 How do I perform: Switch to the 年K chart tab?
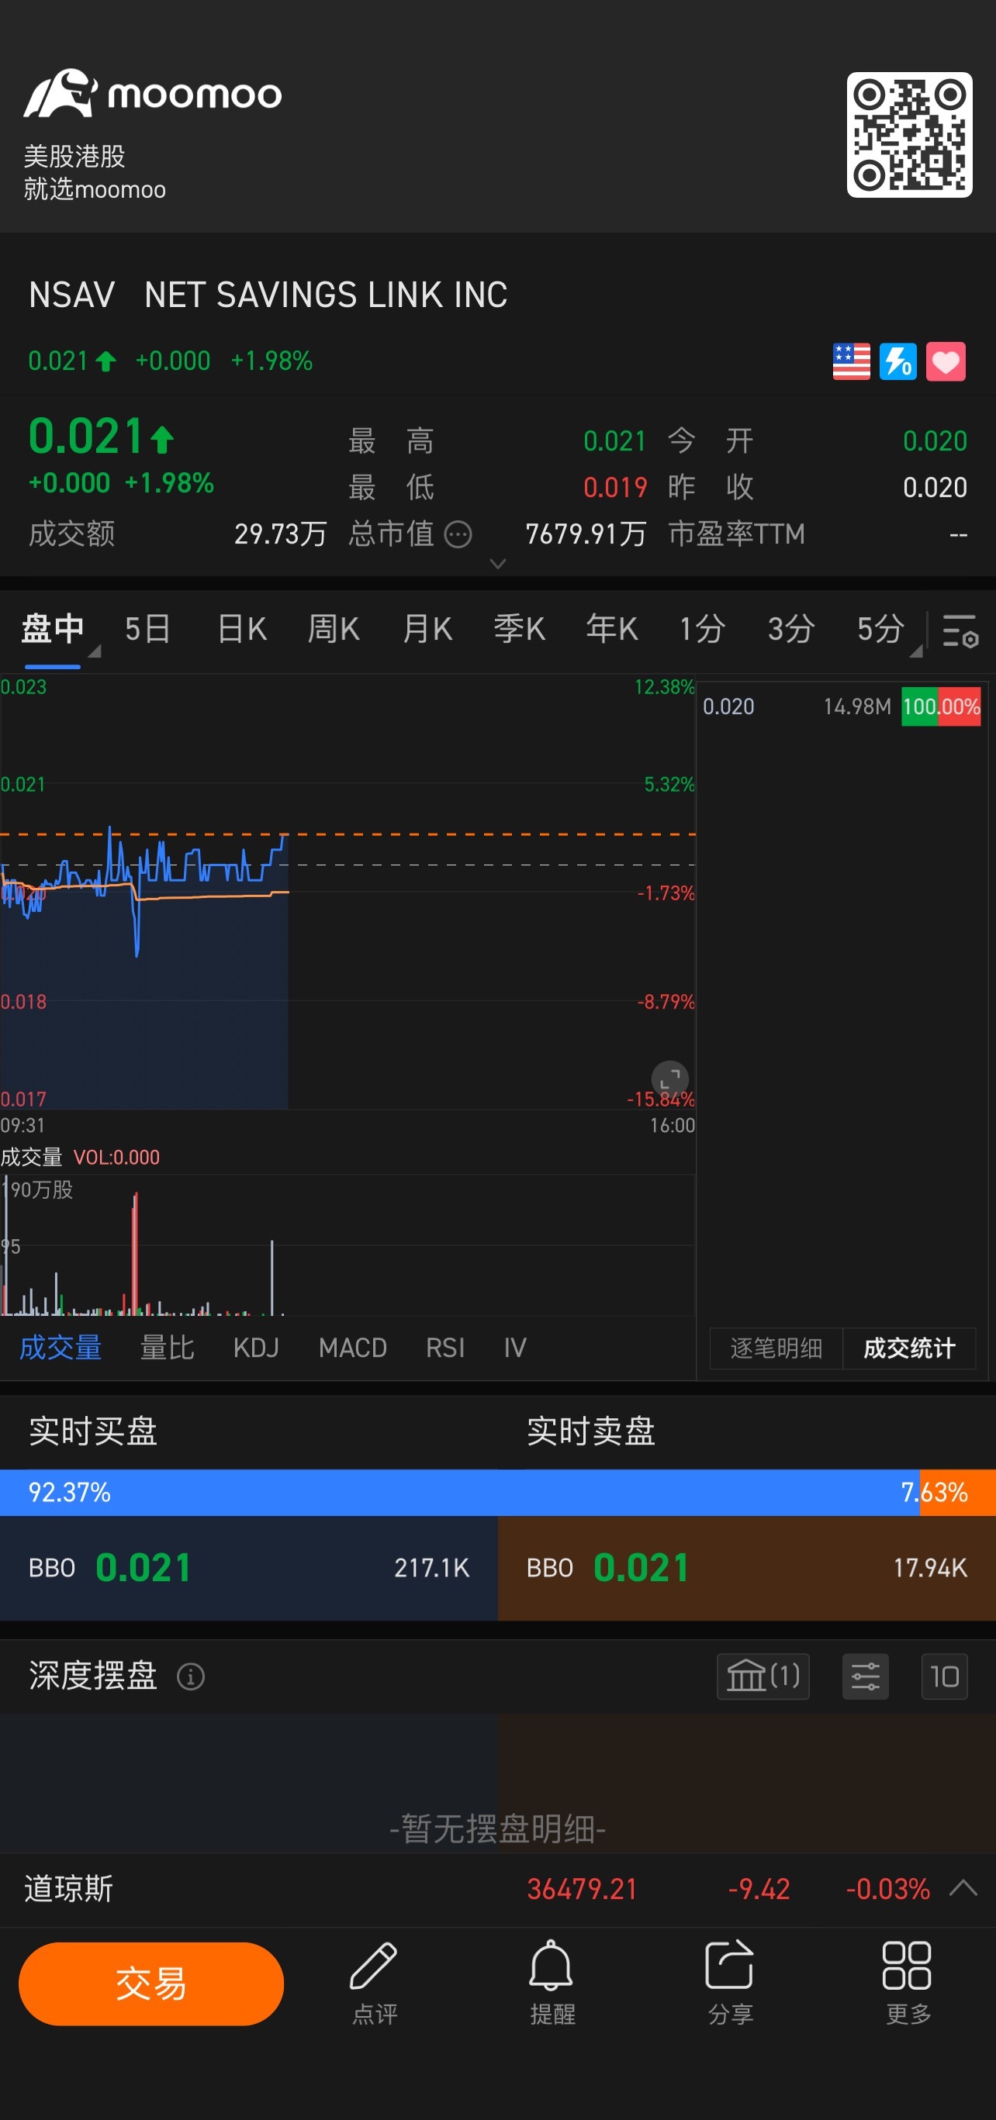click(x=611, y=629)
